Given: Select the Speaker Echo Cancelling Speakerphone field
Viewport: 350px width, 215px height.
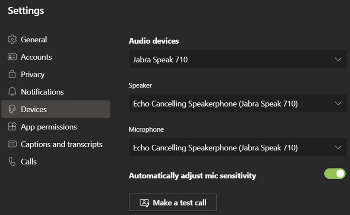Looking at the screenshot, I should point(238,103).
